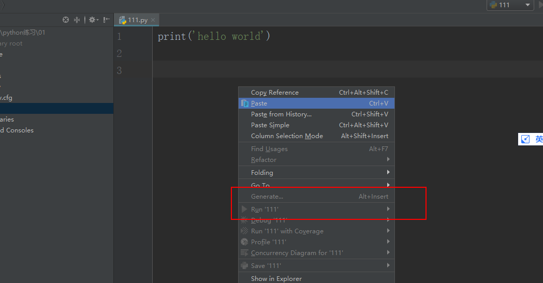Image resolution: width=543 pixels, height=283 pixels.
Task: Click the collapse all icon in project panel
Action: (77, 20)
